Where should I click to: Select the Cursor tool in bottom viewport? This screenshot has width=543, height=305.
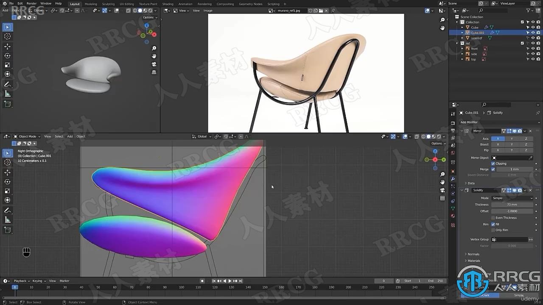[8, 163]
